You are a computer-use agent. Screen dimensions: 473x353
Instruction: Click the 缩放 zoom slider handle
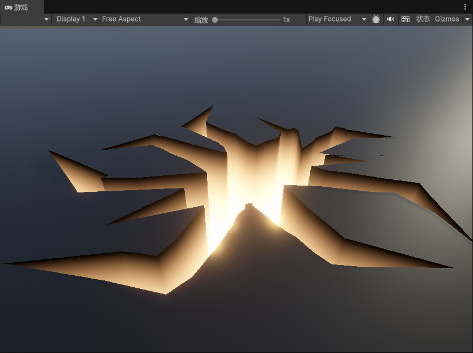(x=214, y=19)
